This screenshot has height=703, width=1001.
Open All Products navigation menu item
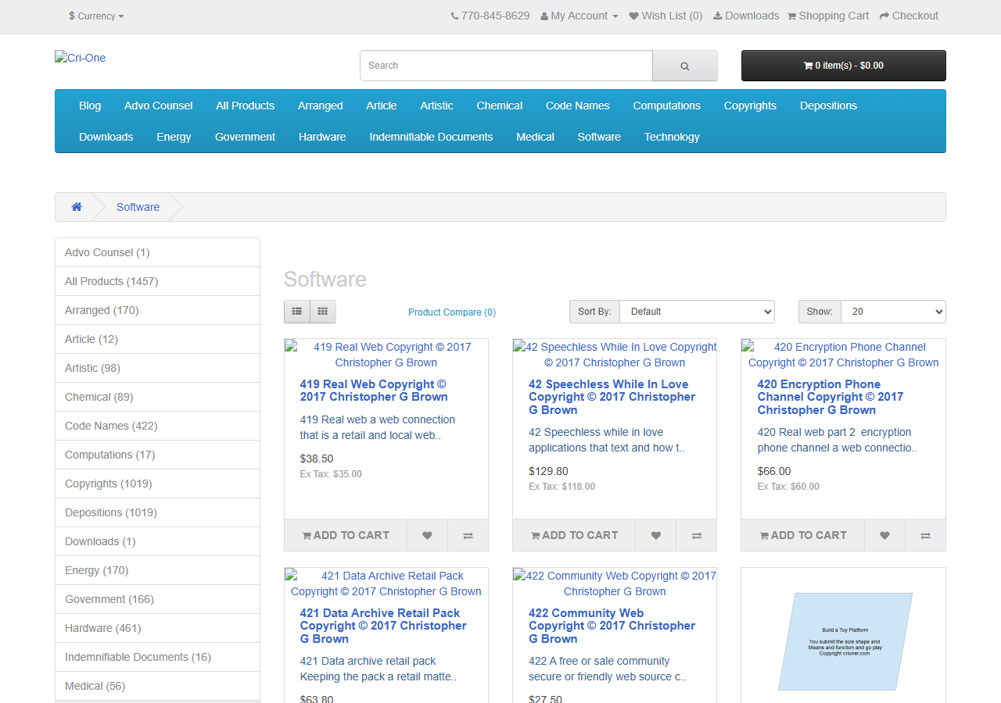click(245, 105)
